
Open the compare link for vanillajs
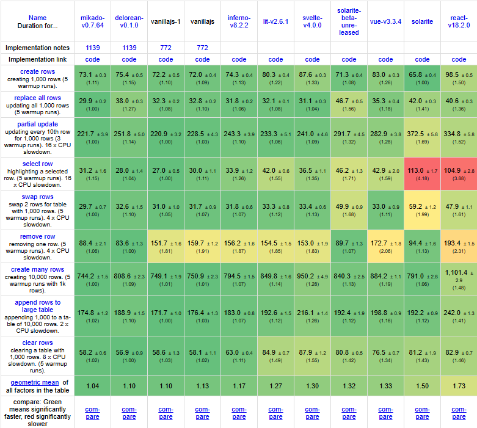pyautogui.click(x=202, y=413)
